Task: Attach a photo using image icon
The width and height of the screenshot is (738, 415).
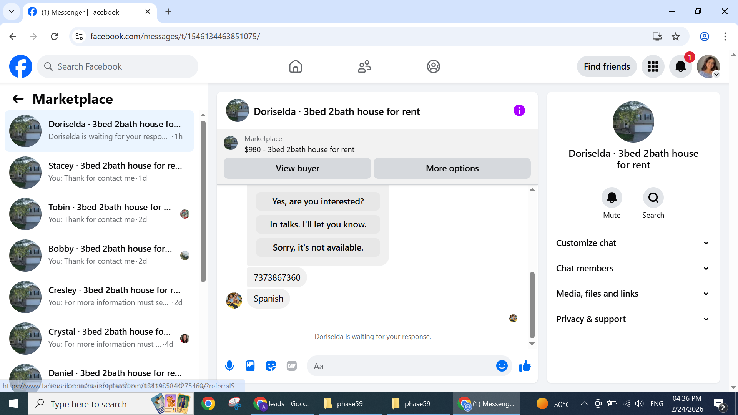Action: point(250,366)
